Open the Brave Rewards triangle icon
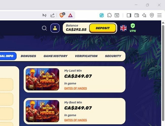165x126 pixels. 70,15
